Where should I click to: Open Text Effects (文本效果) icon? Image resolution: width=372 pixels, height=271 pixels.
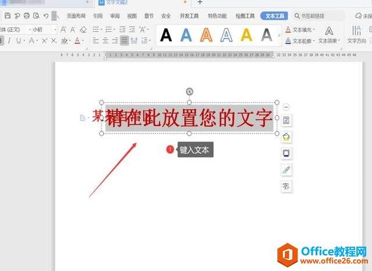pos(329,35)
